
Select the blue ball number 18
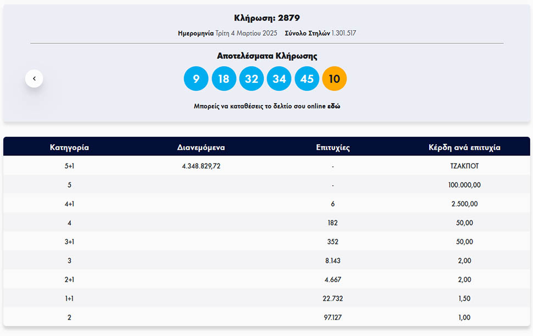click(224, 79)
